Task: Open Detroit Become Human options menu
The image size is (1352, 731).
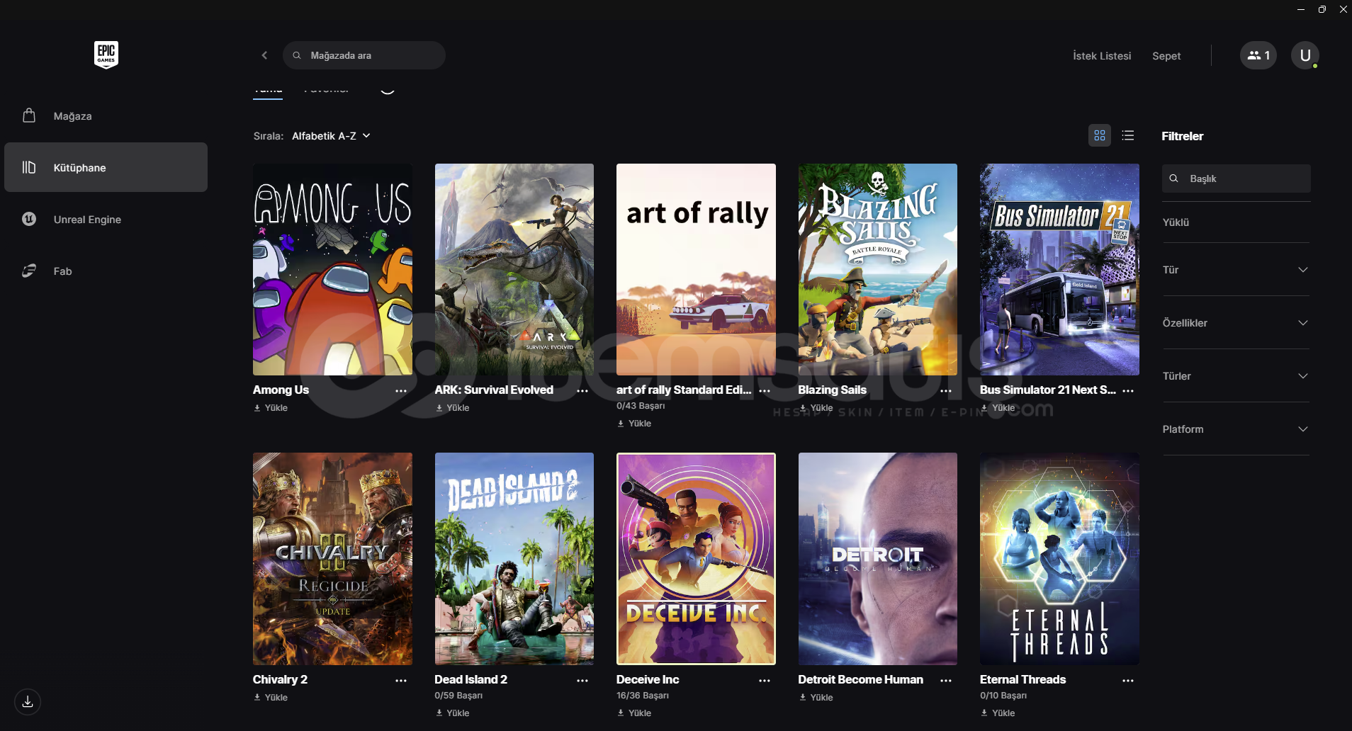Action: click(946, 681)
